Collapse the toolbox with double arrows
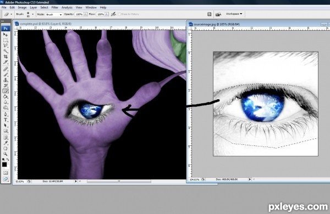The width and height of the screenshot is (330, 214). pos(3,21)
